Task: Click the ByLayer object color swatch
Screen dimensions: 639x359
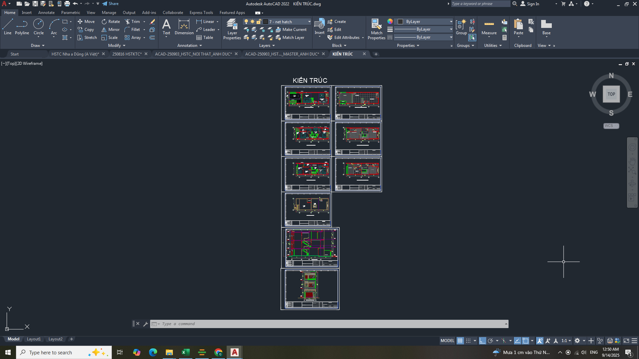Action: (401, 22)
